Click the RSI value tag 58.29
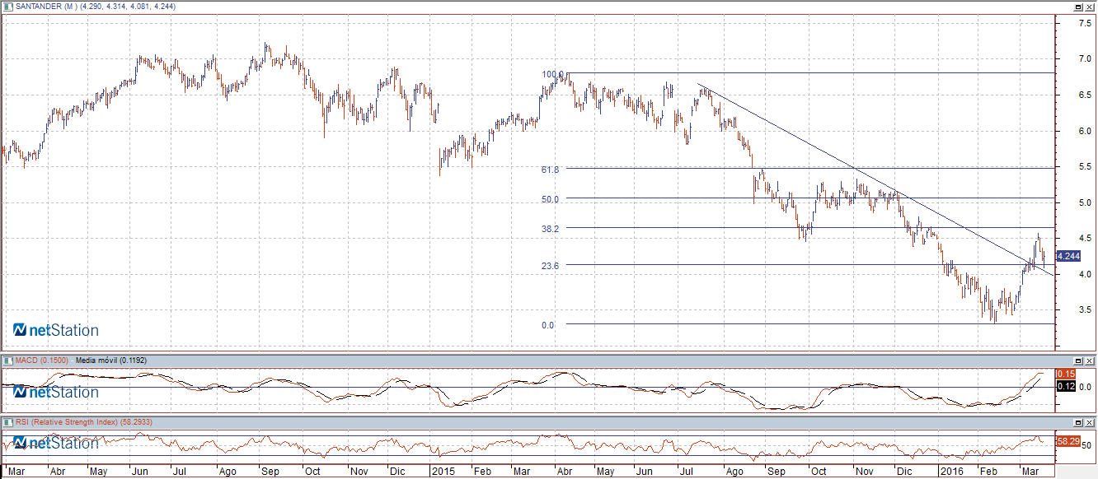Viewport: 1098px width, 479px height. point(1069,441)
